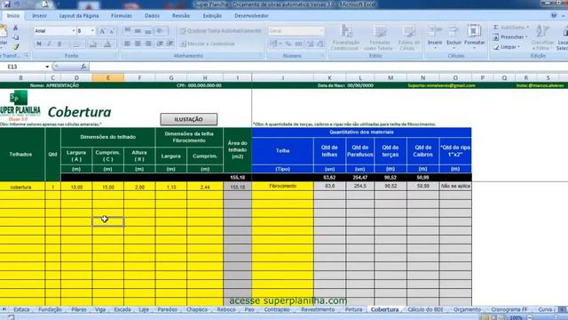The width and height of the screenshot is (568, 320).
Task: Click the Formatar cells button
Action: click(x=474, y=36)
